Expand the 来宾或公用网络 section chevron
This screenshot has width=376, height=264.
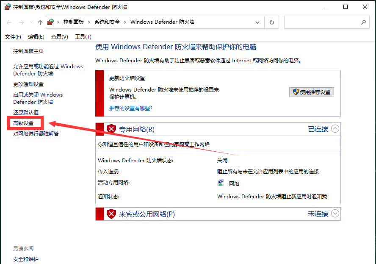[335, 213]
